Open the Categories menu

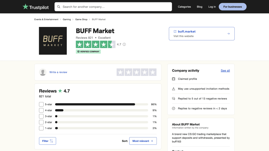pos(184,7)
